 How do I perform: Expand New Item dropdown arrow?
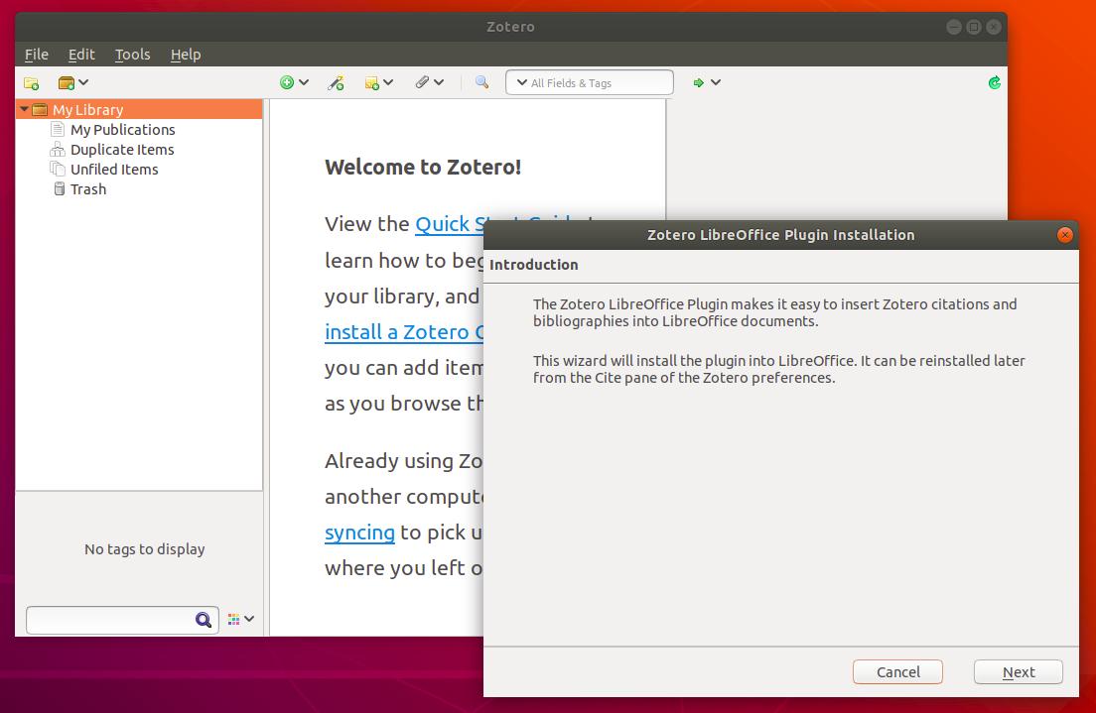pos(304,82)
